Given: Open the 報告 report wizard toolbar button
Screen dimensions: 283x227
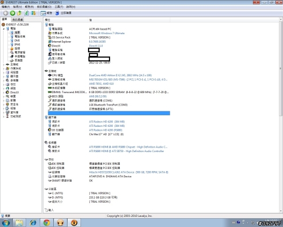Looking at the screenshot, I should tap(46, 13).
